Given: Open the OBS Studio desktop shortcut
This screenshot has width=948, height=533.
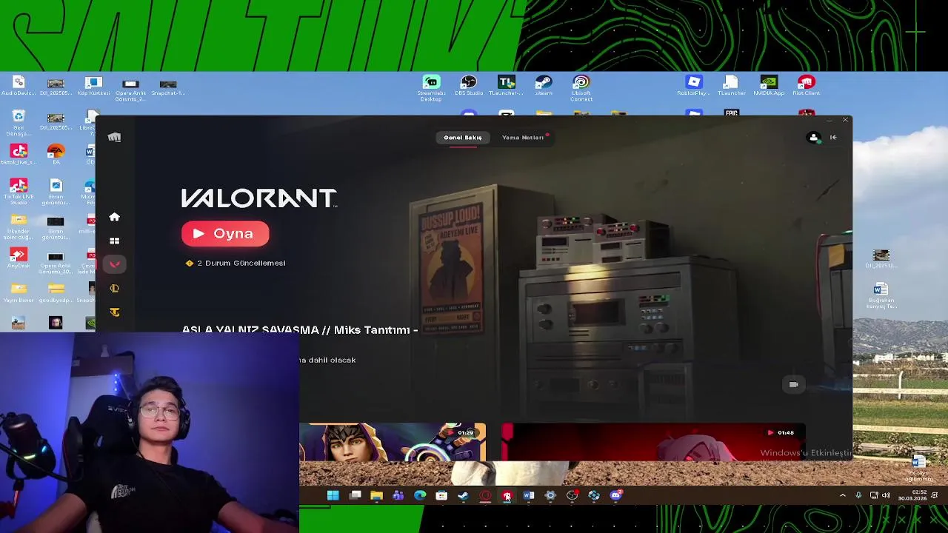Looking at the screenshot, I should [x=468, y=85].
